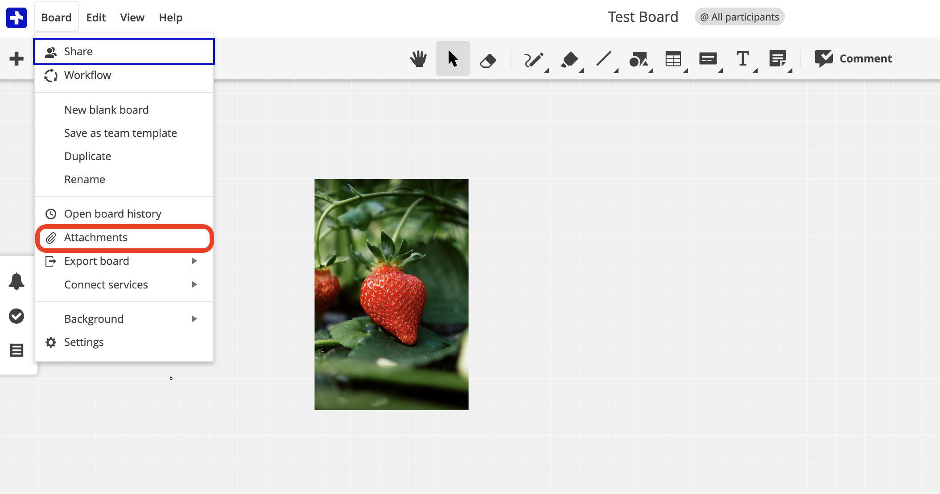940x494 pixels.
Task: Open tasks checkmark icon in sidebar
Action: (16, 316)
